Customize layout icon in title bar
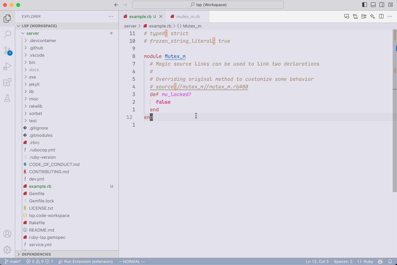397x265 pixels. (x=390, y=5)
